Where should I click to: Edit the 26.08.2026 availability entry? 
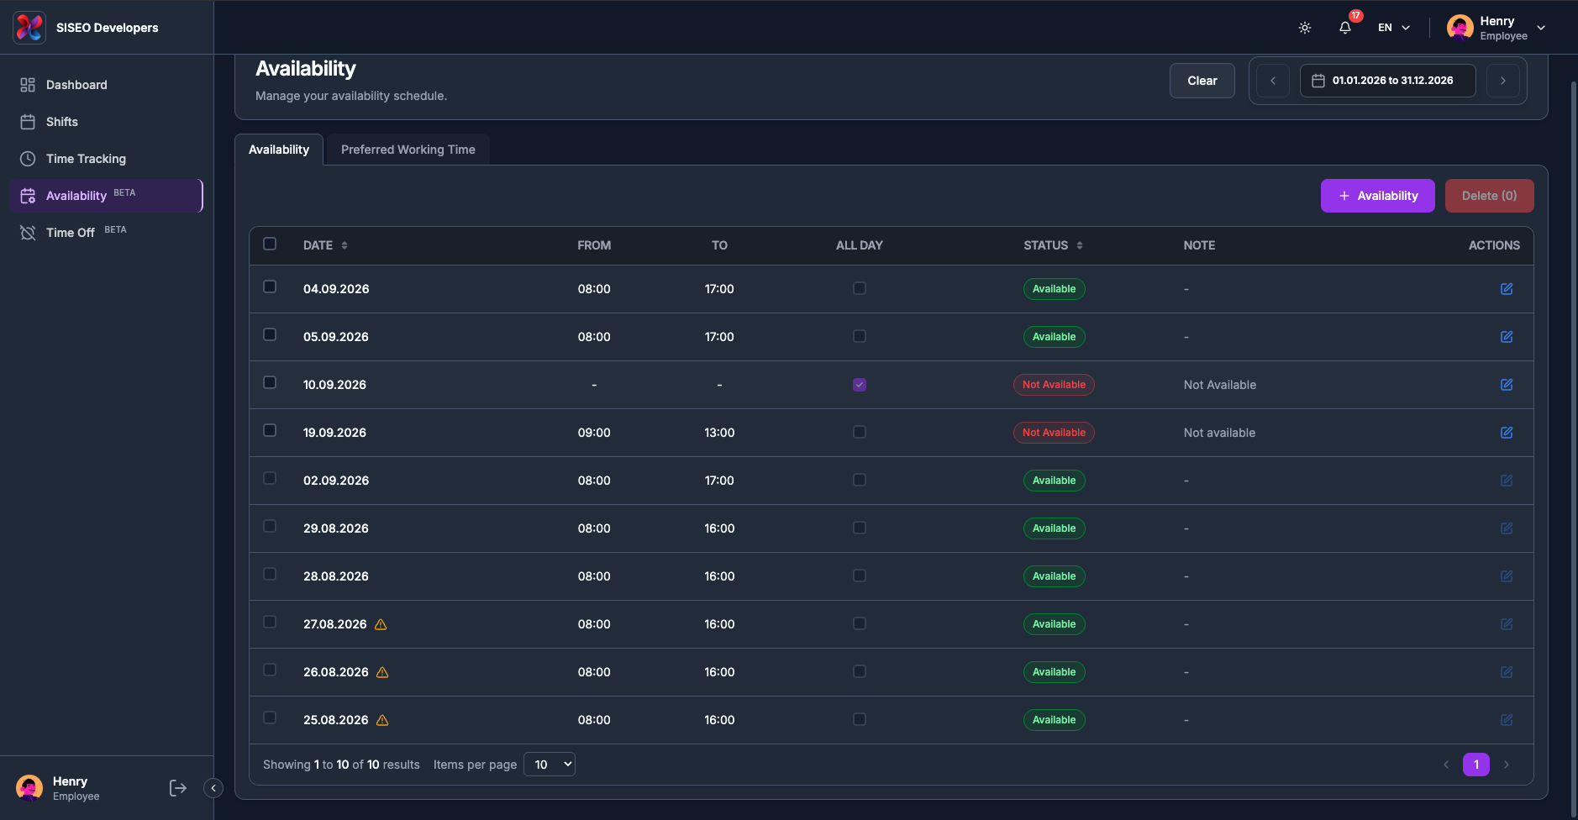point(1507,672)
